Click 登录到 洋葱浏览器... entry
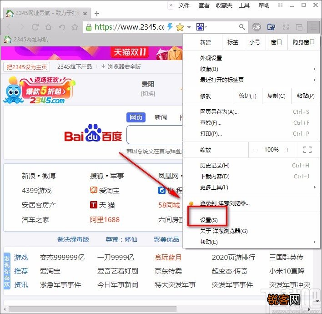Viewport: 322px width, 314px height. tap(251, 203)
